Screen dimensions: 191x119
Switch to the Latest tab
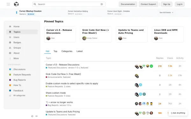(x=80, y=51)
